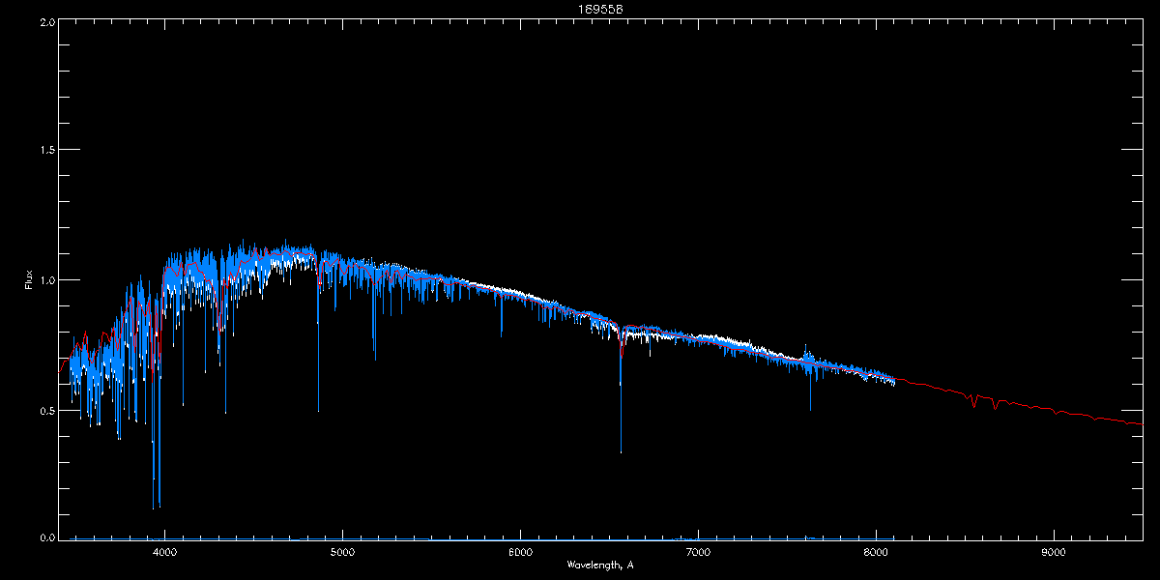1160x580 pixels.
Task: Click the y-axis tick label 1.0
Action: 46,280
